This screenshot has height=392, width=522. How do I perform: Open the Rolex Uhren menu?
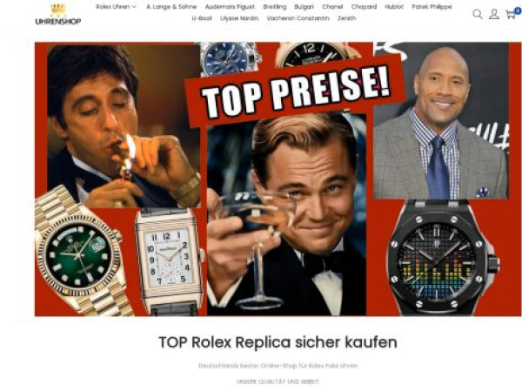point(113,7)
